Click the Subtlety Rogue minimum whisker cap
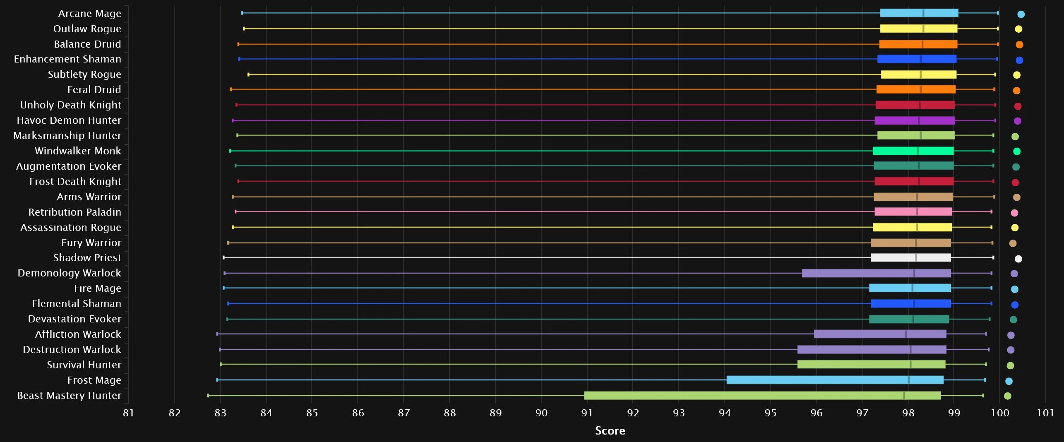Viewport: 1064px width, 442px height. click(248, 74)
